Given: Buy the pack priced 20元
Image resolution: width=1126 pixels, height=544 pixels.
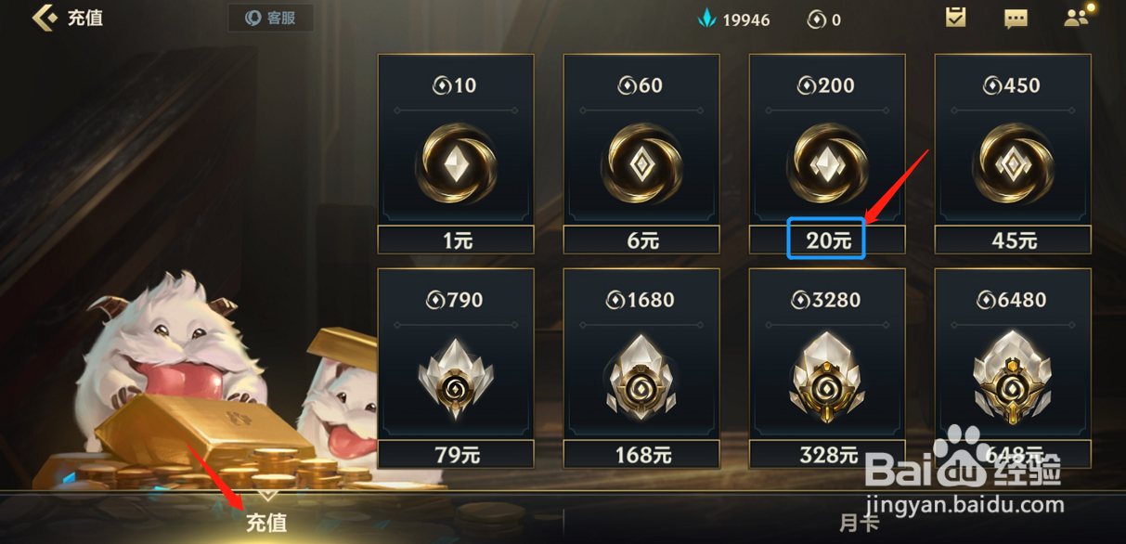Looking at the screenshot, I should coord(827,240).
